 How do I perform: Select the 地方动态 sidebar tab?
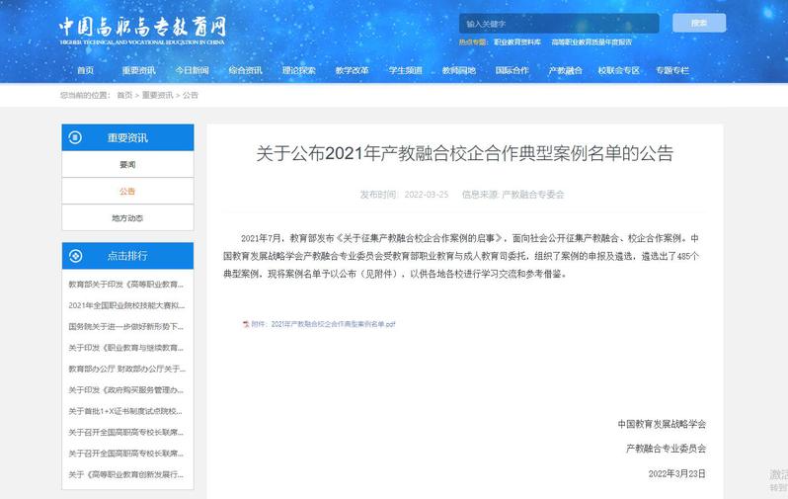coord(127,217)
